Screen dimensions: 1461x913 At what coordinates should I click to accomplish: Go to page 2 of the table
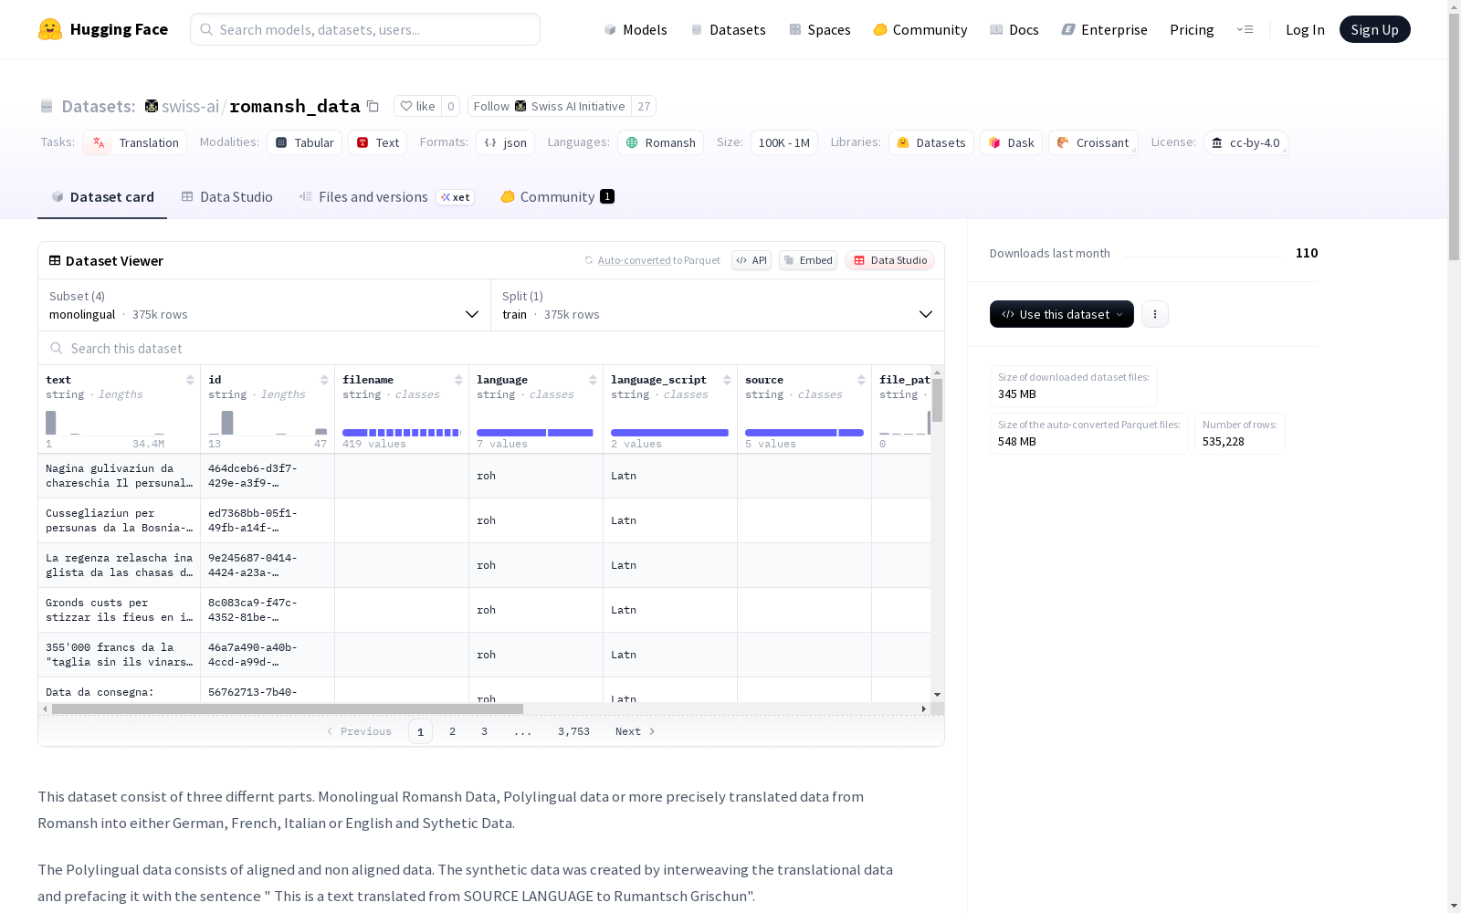[452, 731]
